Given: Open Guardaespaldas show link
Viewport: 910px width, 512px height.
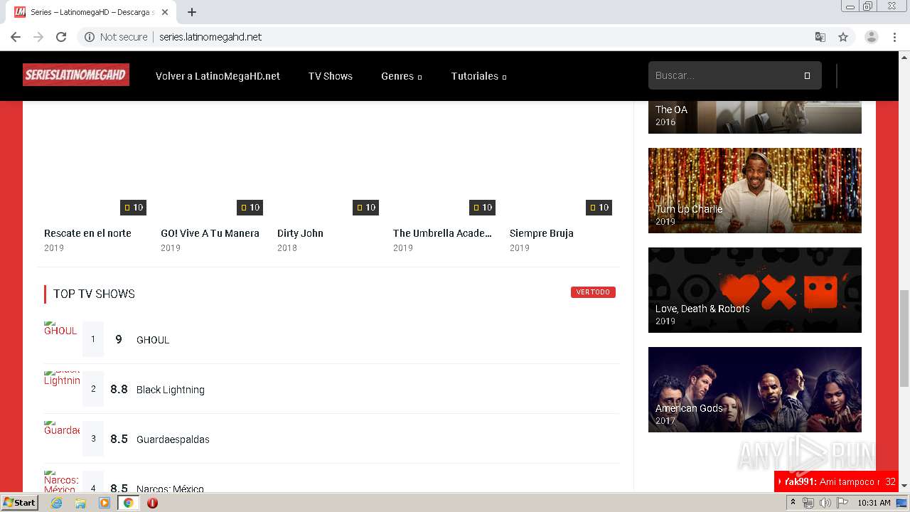Looking at the screenshot, I should click(173, 439).
